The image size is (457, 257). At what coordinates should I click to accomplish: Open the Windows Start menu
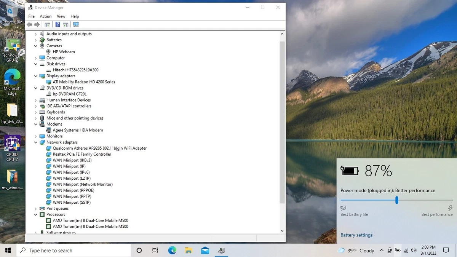(x=8, y=251)
